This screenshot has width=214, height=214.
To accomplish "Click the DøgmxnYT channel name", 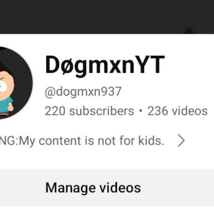I will [x=105, y=65].
